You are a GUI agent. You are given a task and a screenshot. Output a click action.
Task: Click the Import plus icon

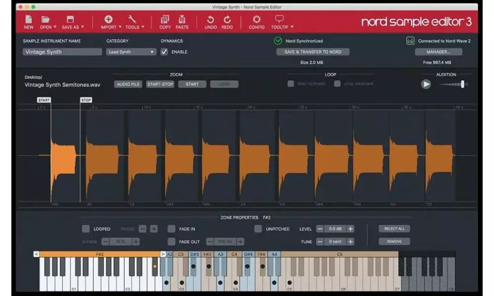point(108,20)
